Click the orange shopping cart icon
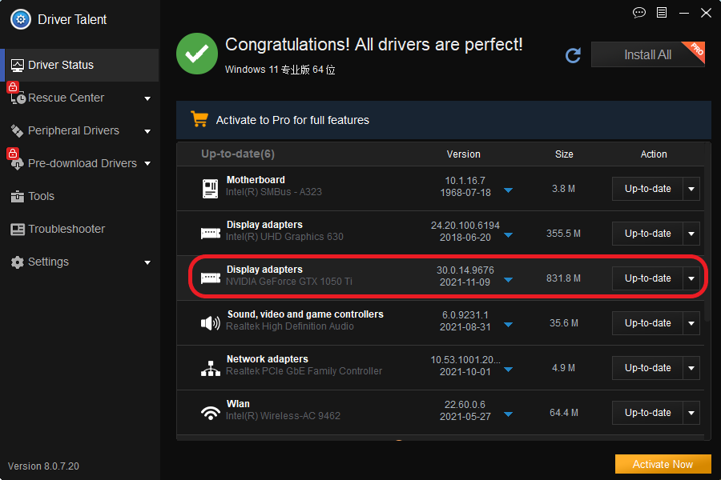Screen dimensions: 721x480 coord(199,119)
